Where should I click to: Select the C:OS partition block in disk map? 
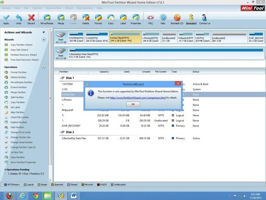pos(97,37)
